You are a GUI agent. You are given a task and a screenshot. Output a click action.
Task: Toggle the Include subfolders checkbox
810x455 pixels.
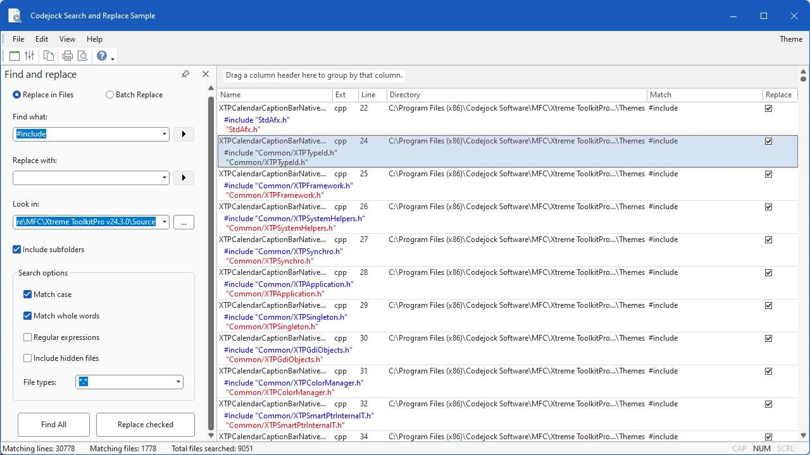(49, 250)
